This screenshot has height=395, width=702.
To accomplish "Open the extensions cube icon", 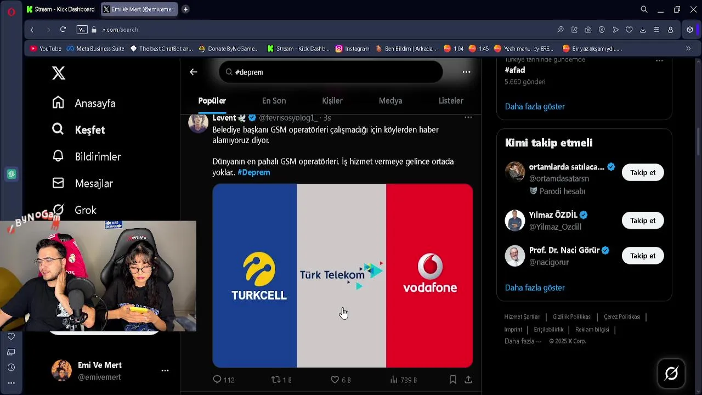I will click(690, 30).
